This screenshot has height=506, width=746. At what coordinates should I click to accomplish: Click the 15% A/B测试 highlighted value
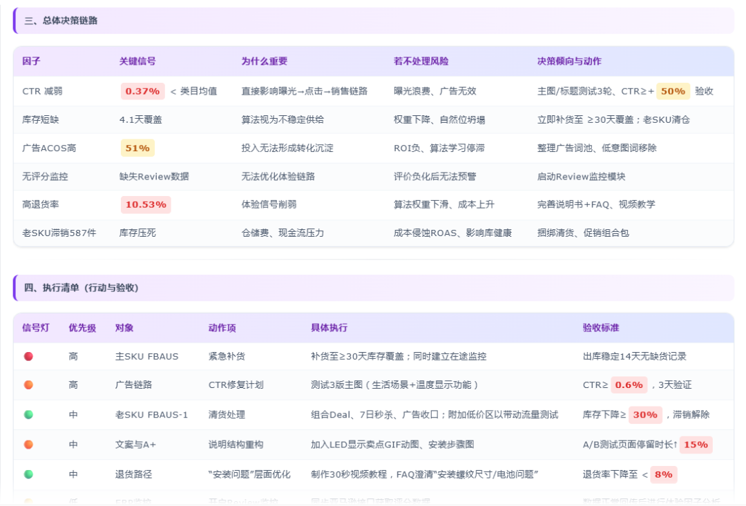696,445
